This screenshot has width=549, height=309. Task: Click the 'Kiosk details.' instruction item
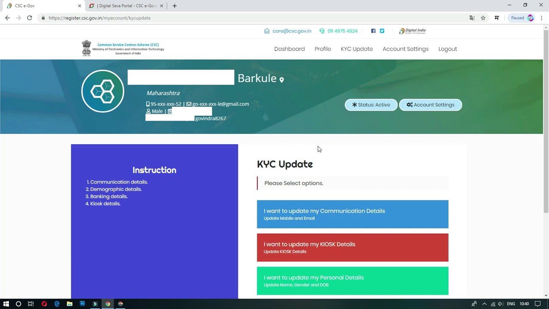point(105,204)
